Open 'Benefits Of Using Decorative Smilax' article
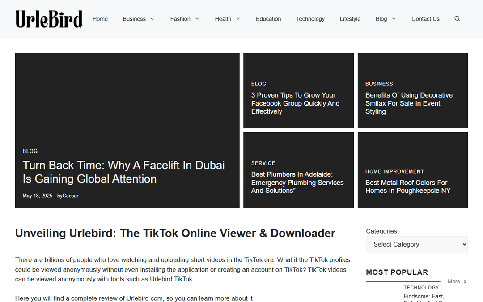Screen dimensions: 483x302 tap(409, 103)
